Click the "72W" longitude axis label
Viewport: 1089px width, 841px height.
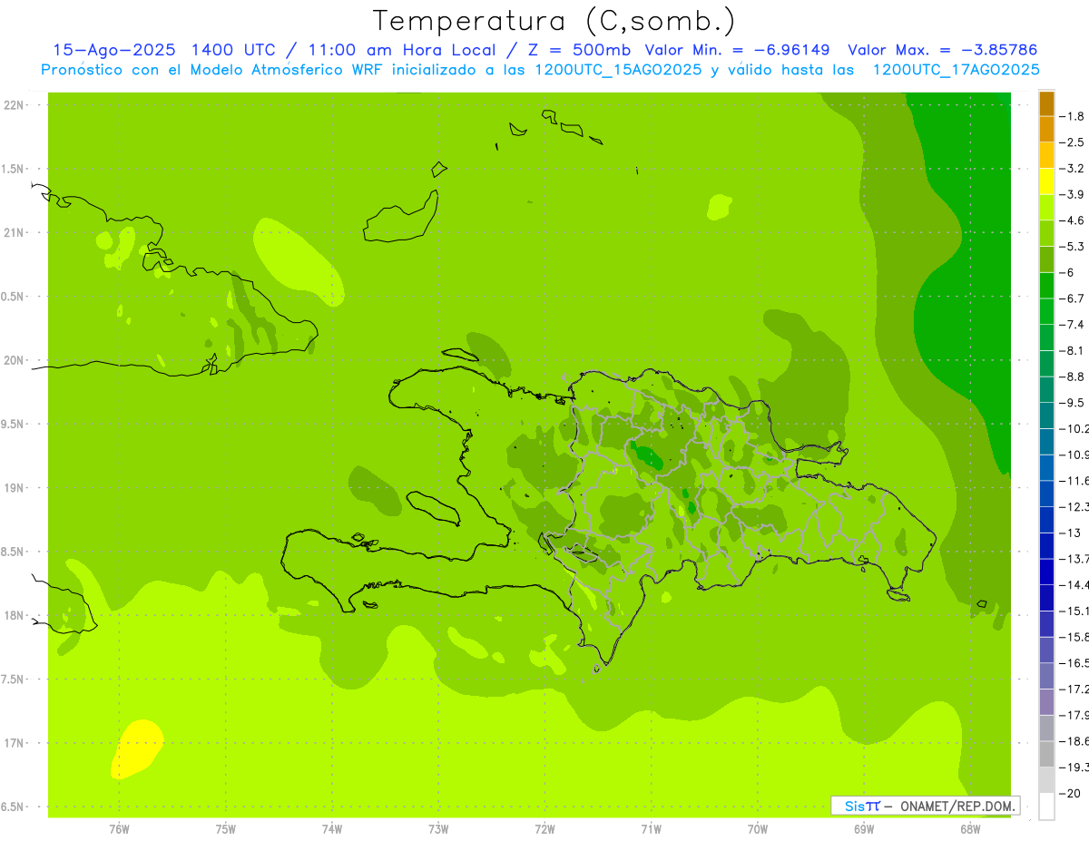545,828
